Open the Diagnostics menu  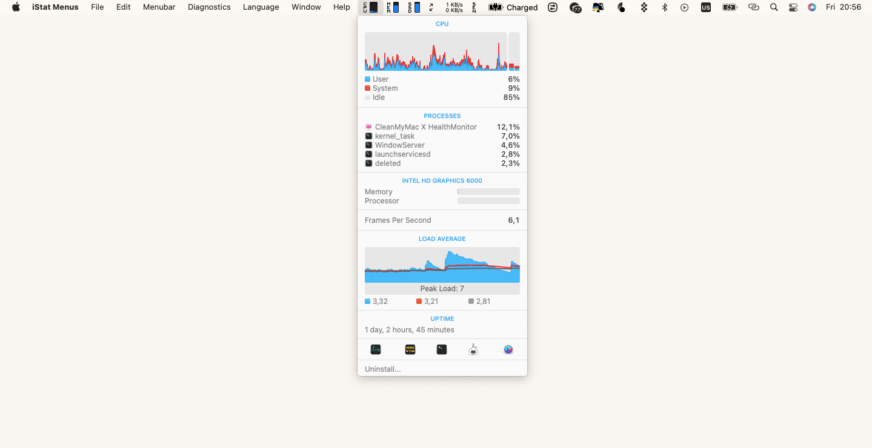pos(209,7)
